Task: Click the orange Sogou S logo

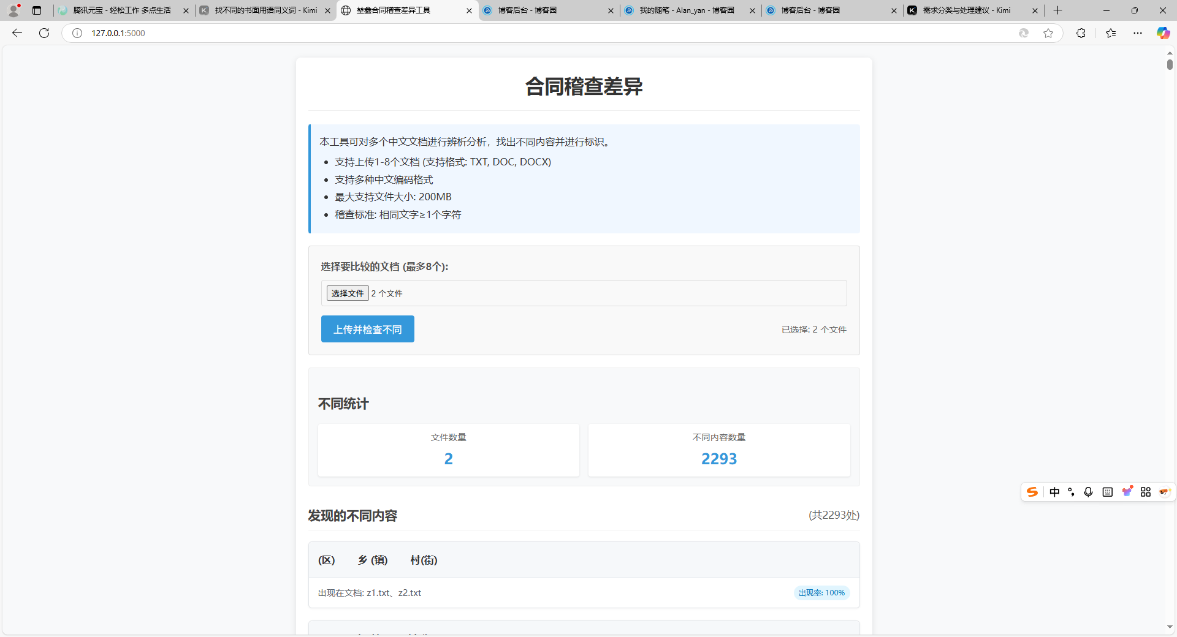Action: click(x=1032, y=492)
